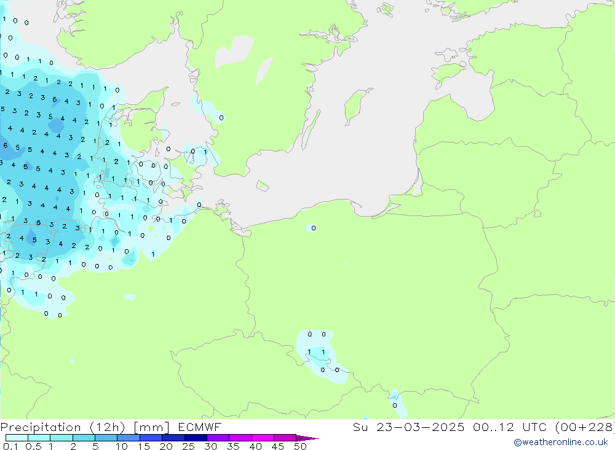Click the '15' legend scale label
Viewport: 615px width, 450px height.
point(144,446)
